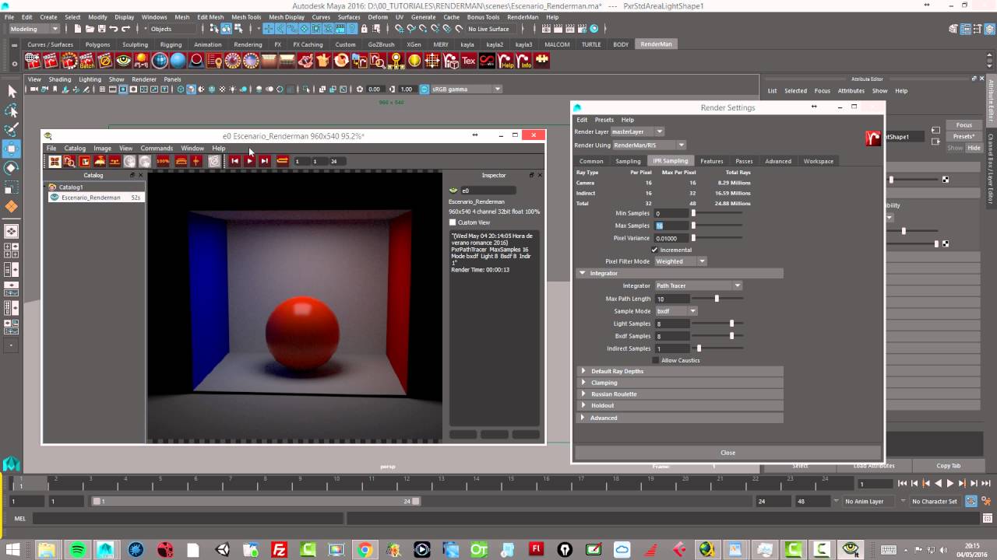Click the Max Samples input field
997x560 pixels.
(672, 226)
